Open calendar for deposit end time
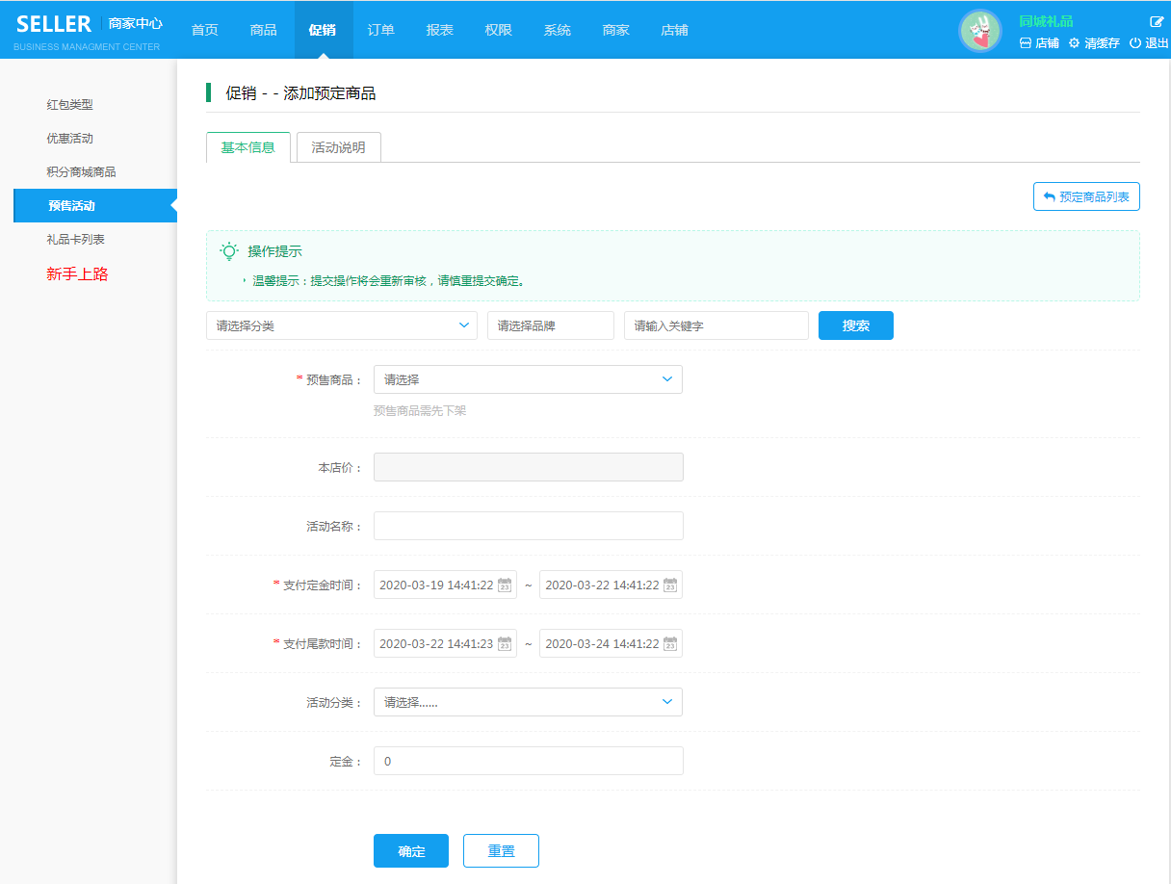This screenshot has height=884, width=1171. click(x=670, y=585)
